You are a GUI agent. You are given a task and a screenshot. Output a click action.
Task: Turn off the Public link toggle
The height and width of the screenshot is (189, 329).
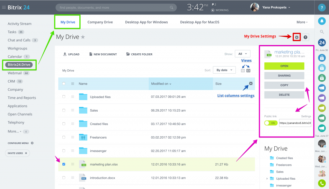click(271, 123)
